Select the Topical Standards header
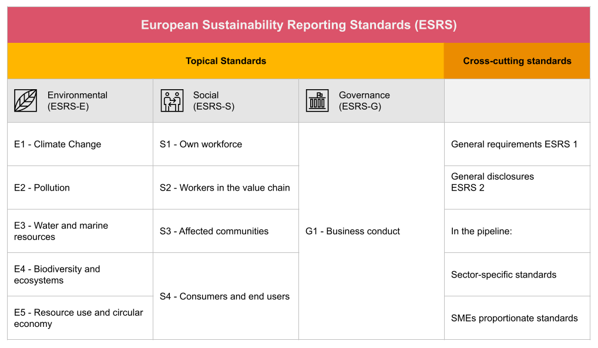The height and width of the screenshot is (348, 598). click(226, 61)
